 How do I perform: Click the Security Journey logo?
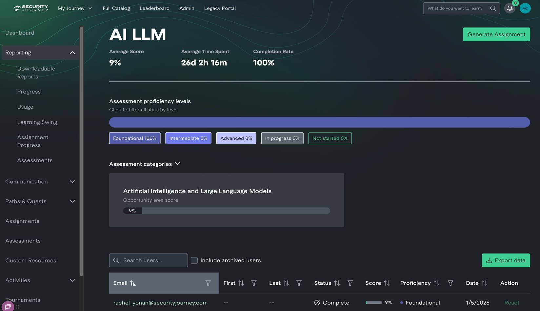(x=31, y=8)
